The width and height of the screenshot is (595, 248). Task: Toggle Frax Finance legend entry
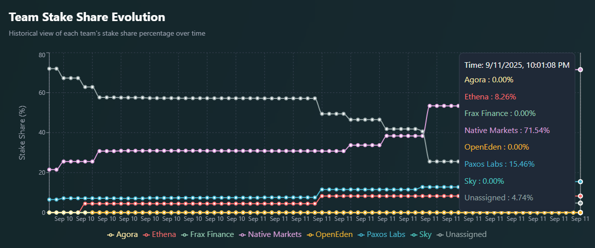tap(207, 234)
